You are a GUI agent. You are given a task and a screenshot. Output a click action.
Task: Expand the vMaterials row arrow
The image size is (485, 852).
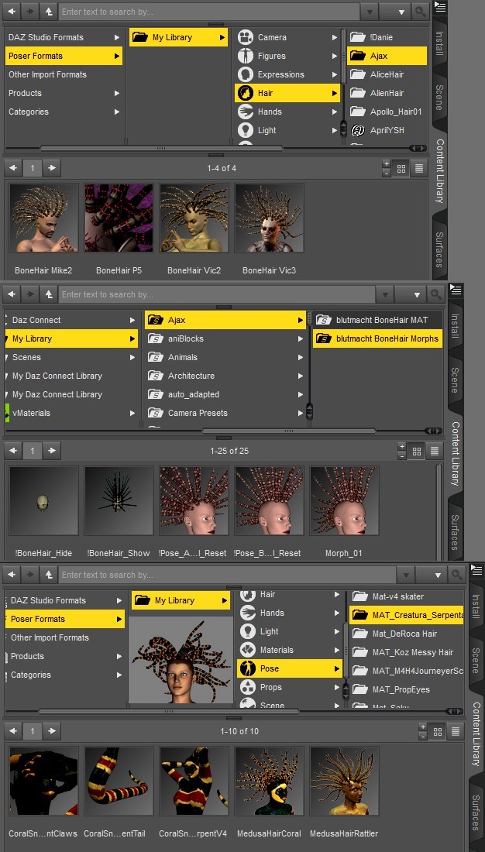tap(132, 413)
